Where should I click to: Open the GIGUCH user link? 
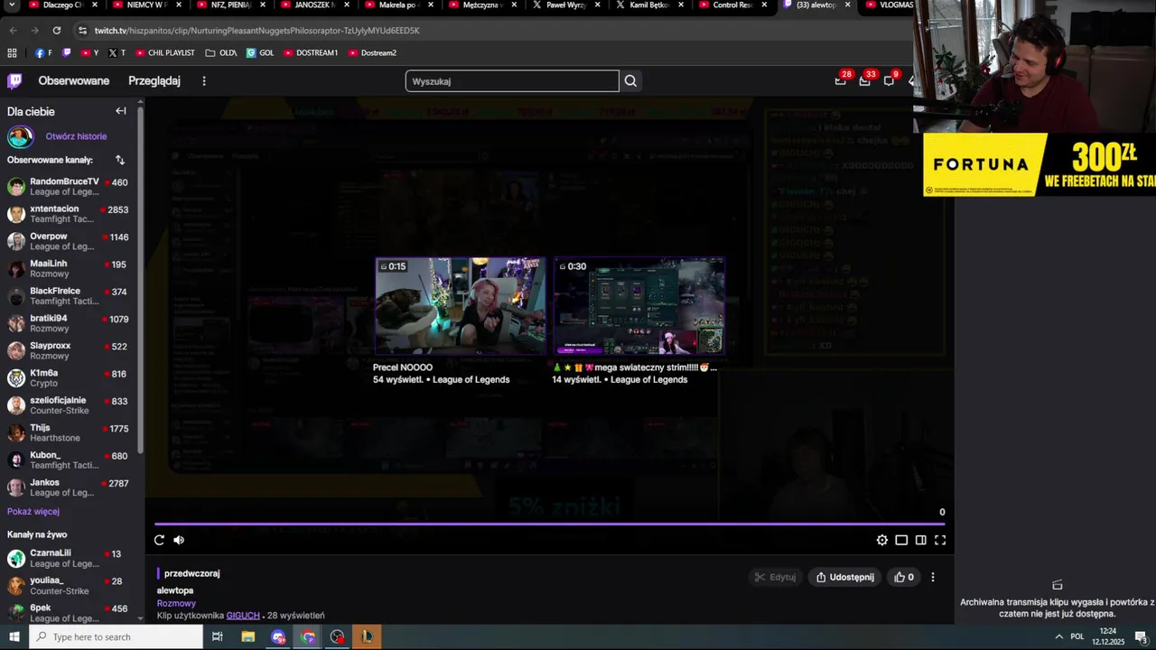tap(243, 616)
